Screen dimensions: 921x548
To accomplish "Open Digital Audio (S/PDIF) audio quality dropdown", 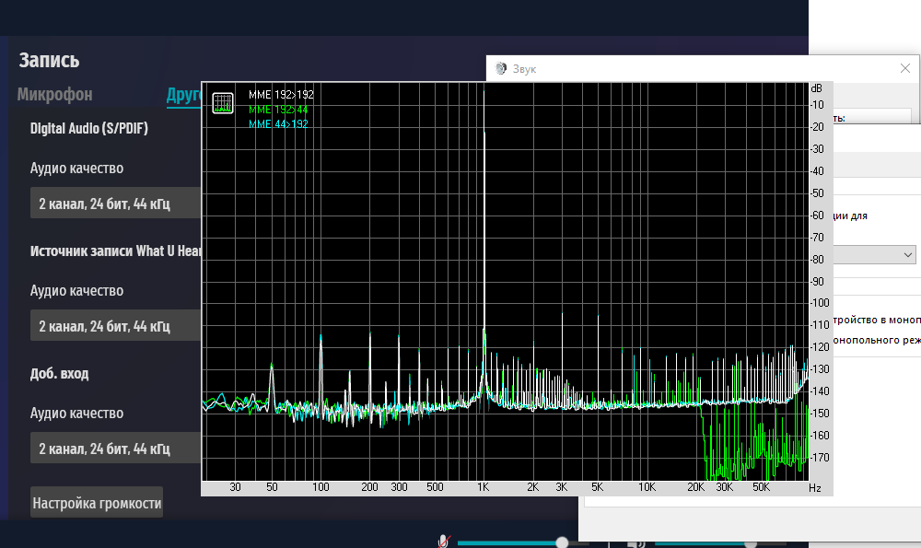I will pos(116,204).
